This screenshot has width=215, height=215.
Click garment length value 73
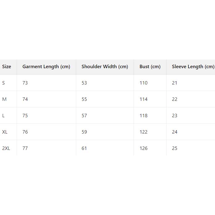click(x=25, y=83)
